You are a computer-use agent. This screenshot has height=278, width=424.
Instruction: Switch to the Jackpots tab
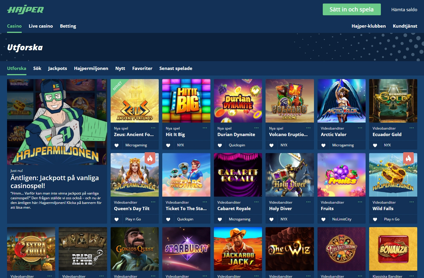click(58, 68)
